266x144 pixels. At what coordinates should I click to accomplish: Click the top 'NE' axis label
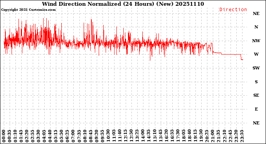[256, 13]
